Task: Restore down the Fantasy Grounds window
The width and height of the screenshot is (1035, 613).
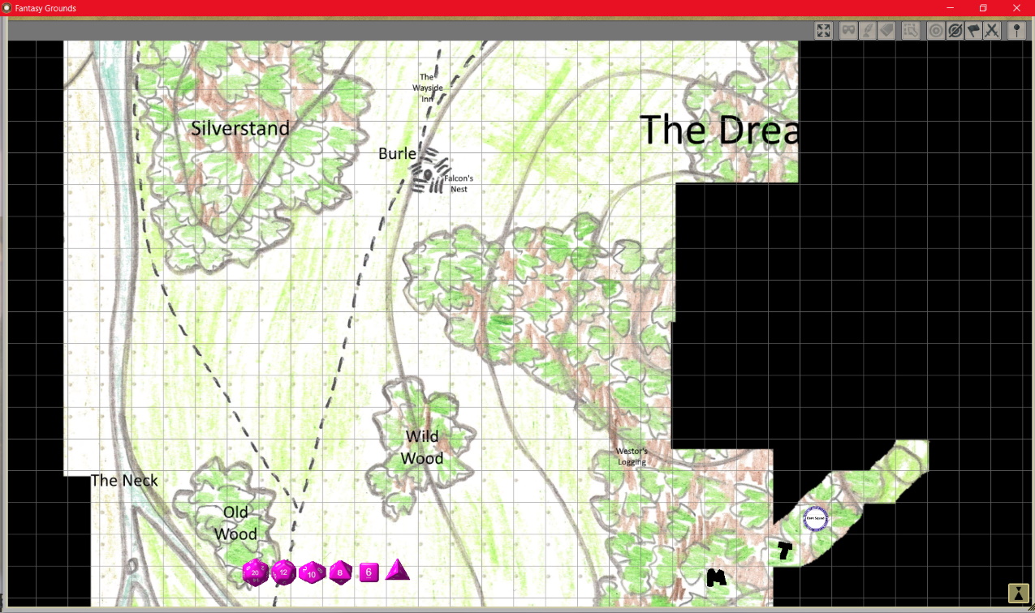Action: pyautogui.click(x=983, y=7)
